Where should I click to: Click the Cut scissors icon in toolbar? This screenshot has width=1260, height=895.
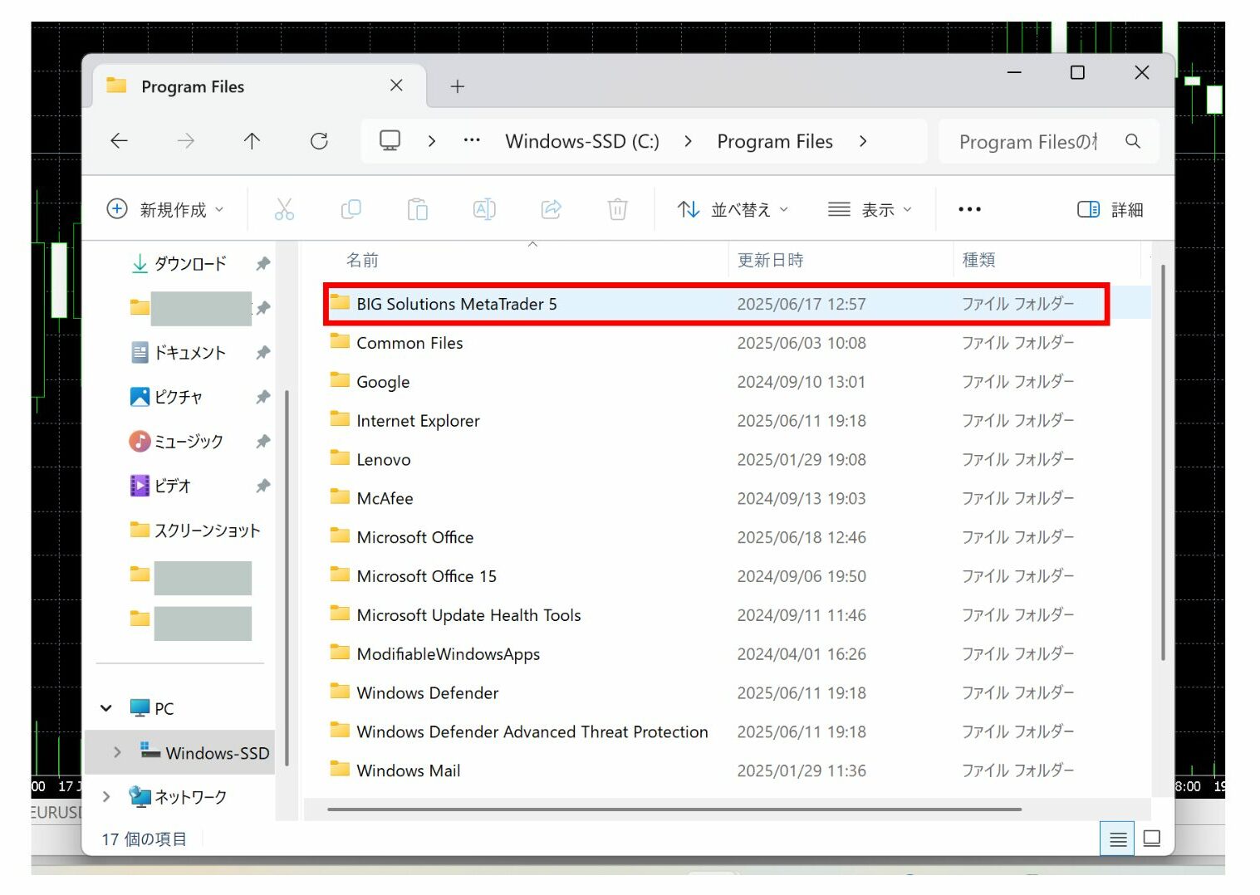point(284,209)
